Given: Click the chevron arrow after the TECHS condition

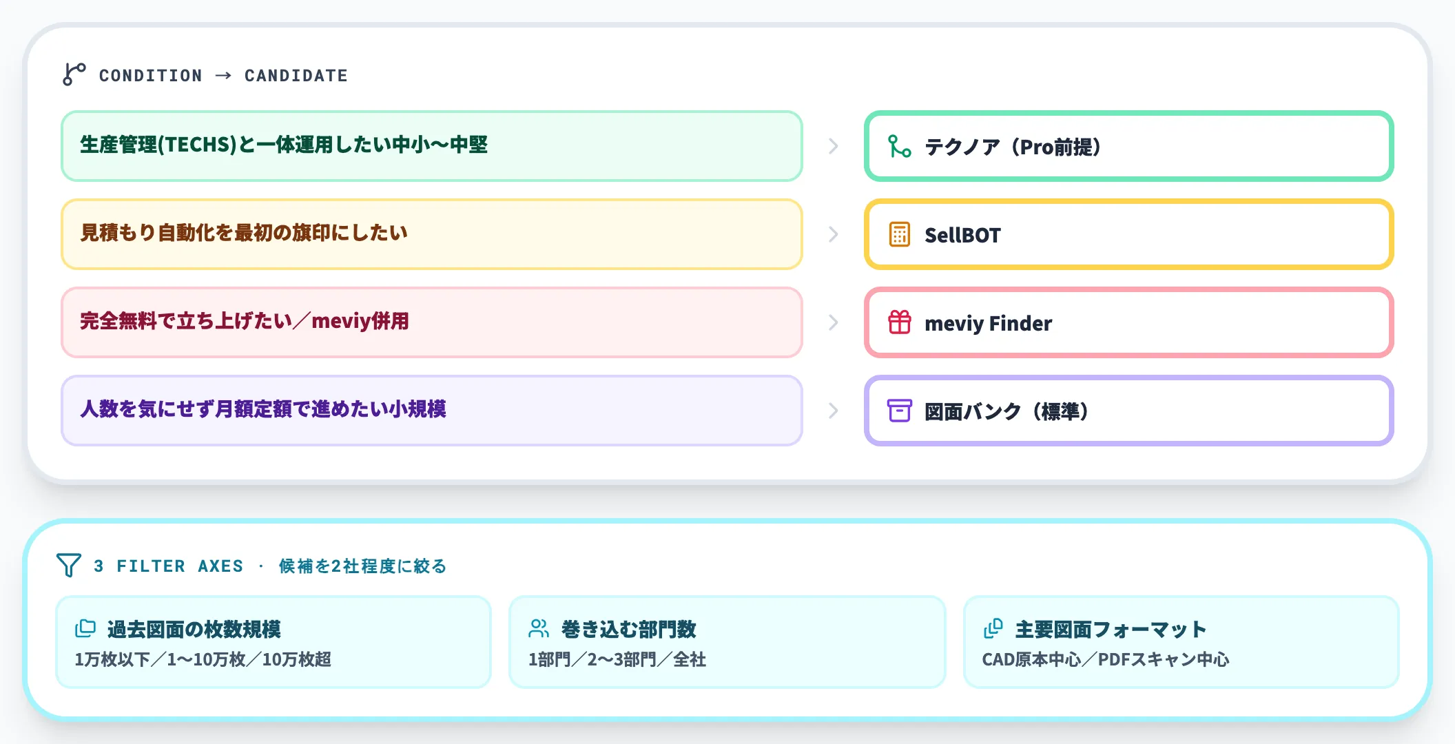Looking at the screenshot, I should tap(834, 146).
